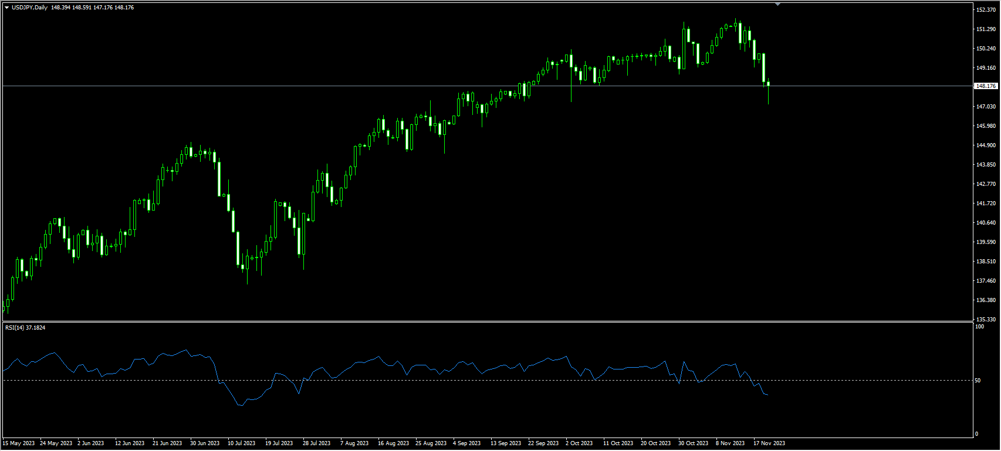The width and height of the screenshot is (1001, 451).
Task: Click the RSI scale value 100
Action: point(979,327)
